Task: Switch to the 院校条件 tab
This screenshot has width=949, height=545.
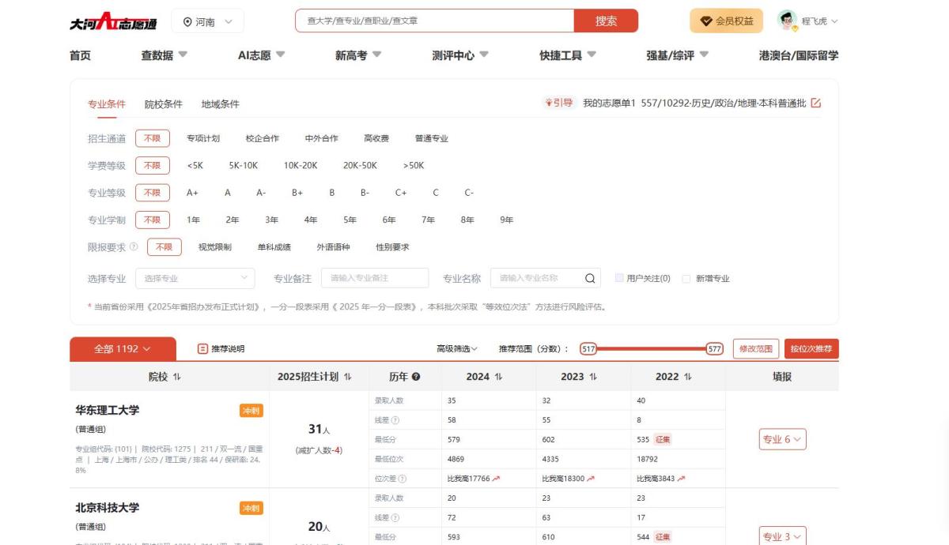Action: tap(163, 104)
